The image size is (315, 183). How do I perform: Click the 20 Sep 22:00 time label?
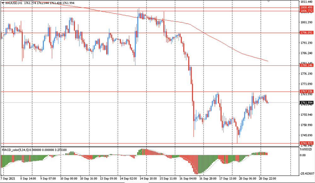[x=267, y=179]
